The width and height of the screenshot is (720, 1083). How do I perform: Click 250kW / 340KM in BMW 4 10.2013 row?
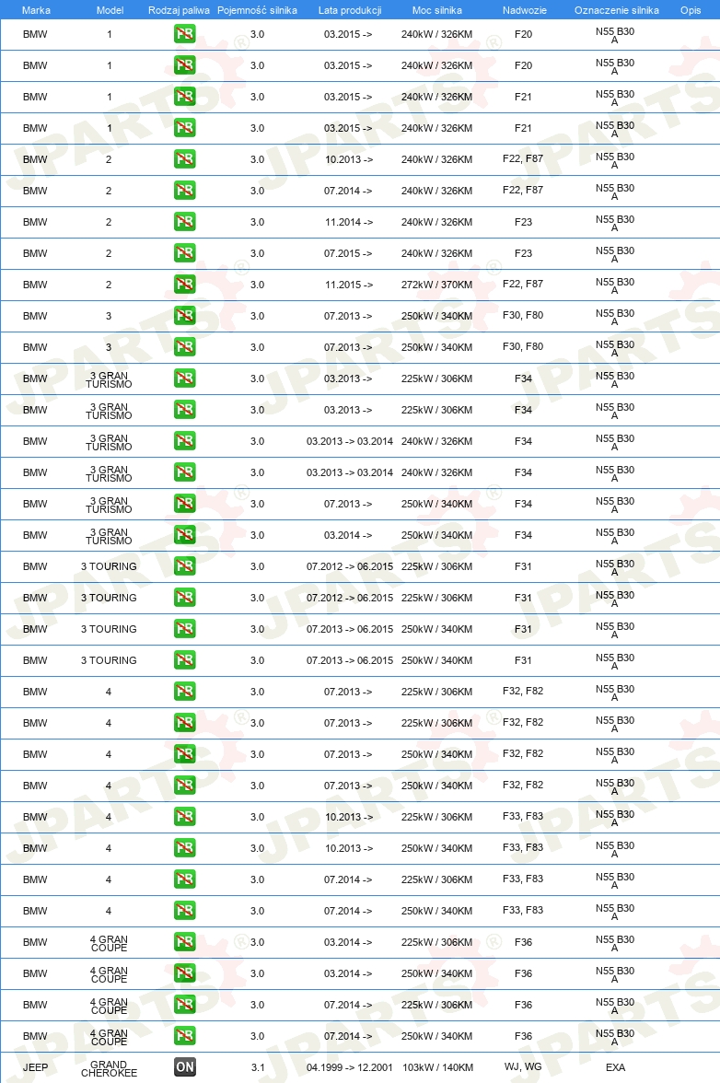[437, 848]
